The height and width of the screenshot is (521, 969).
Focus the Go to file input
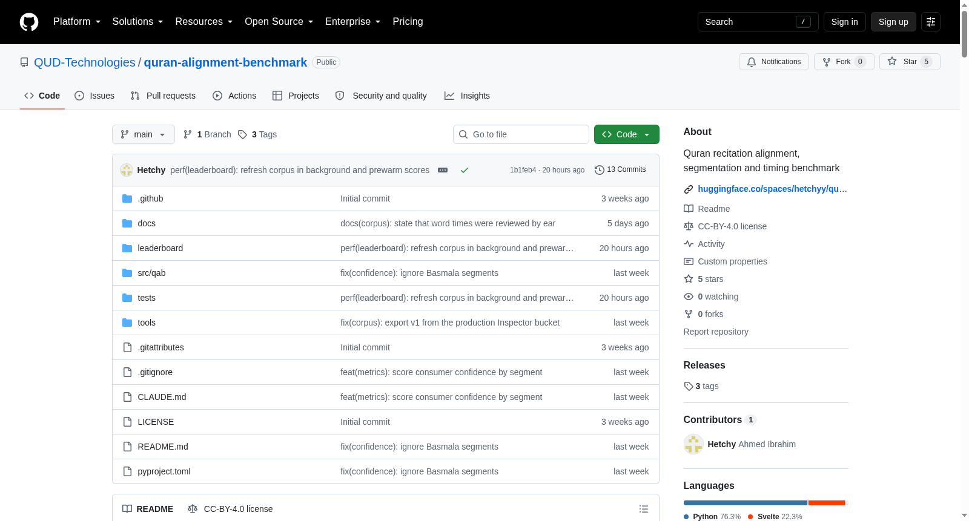(x=521, y=134)
